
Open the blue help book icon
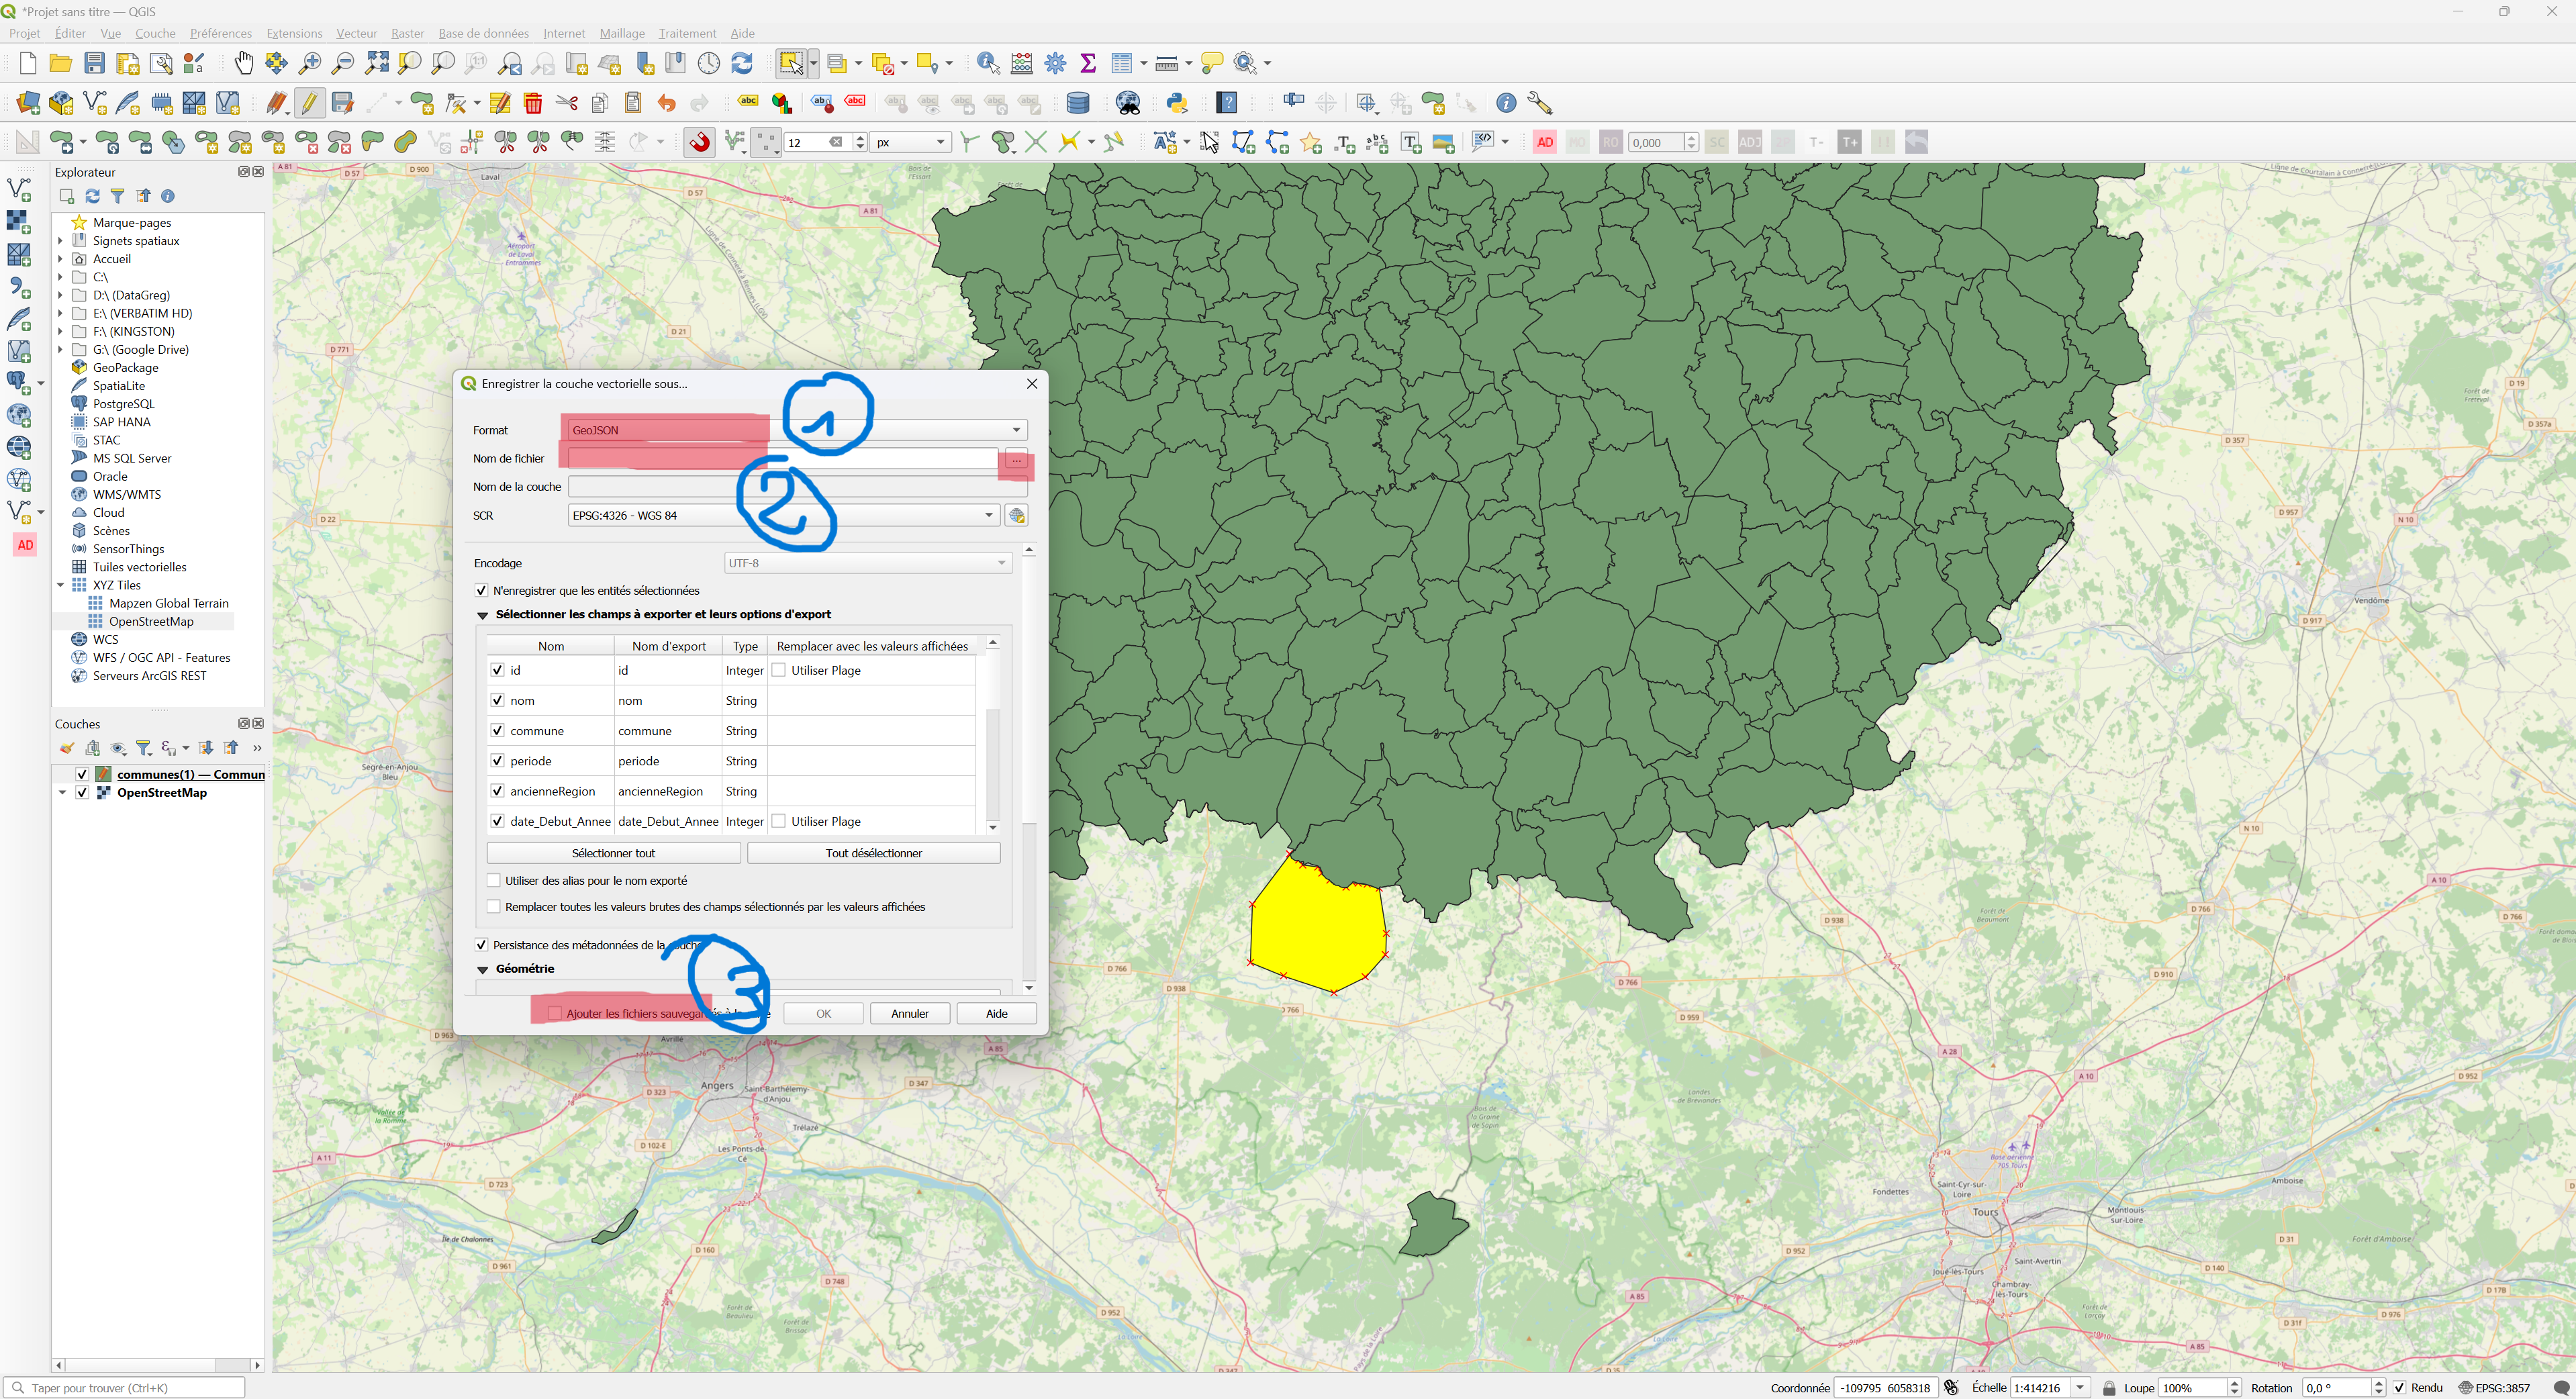(1227, 103)
